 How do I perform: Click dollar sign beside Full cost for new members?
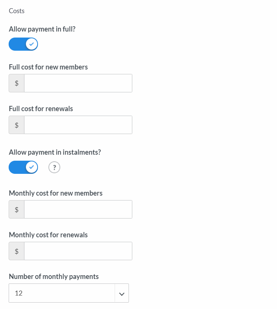(x=17, y=83)
